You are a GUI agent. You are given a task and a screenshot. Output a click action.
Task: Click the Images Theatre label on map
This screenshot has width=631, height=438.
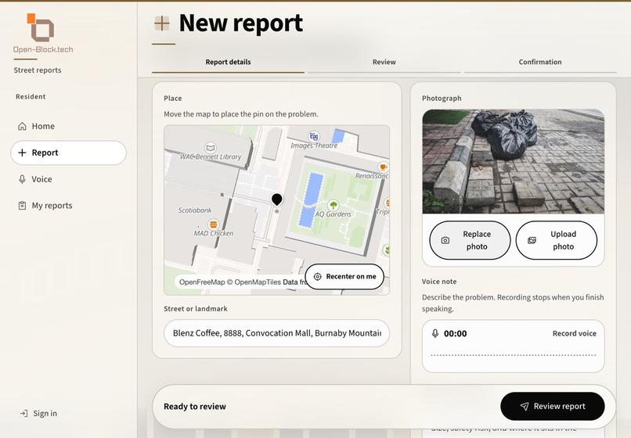[314, 145]
